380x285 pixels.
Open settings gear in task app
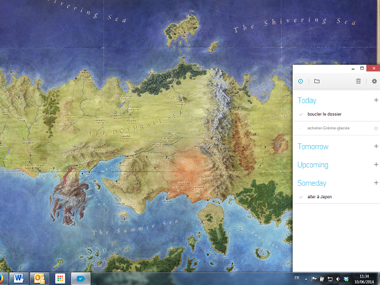click(x=374, y=81)
